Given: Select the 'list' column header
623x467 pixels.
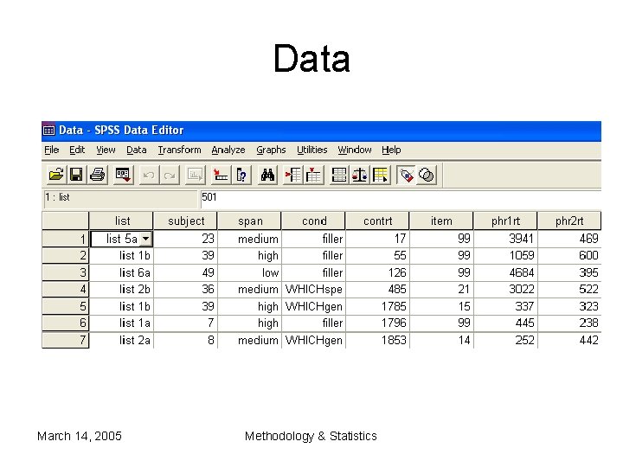Looking at the screenshot, I should 122,221.
